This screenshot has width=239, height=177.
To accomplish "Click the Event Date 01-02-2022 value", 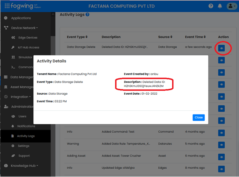I will (149, 94).
